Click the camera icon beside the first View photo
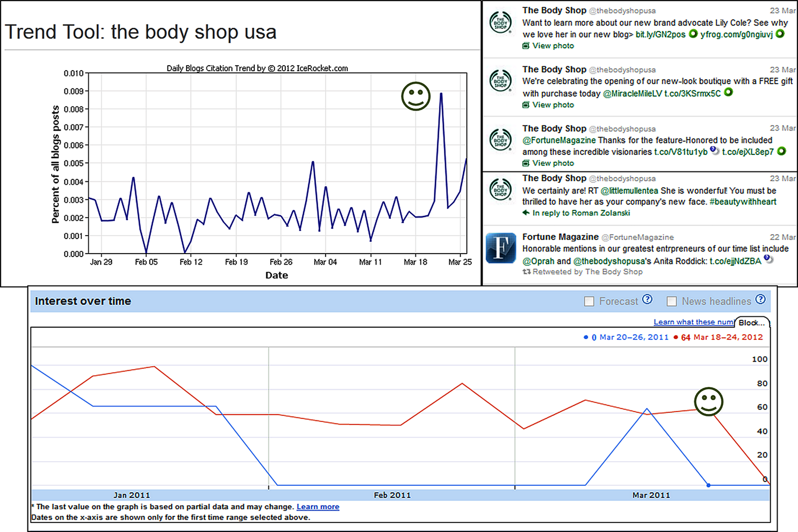Screen dimensions: 798x532 click(526, 45)
